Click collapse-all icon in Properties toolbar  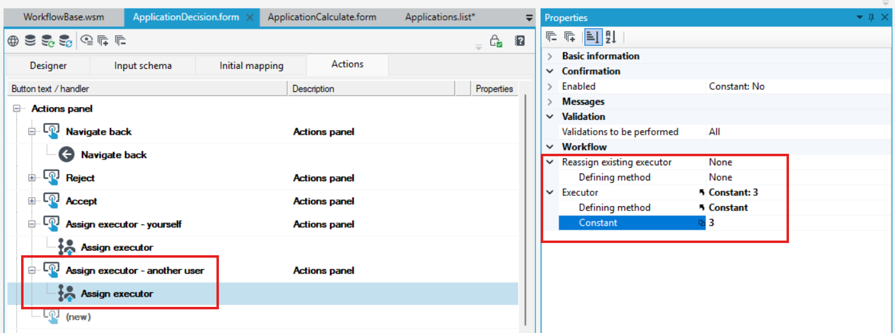click(552, 37)
